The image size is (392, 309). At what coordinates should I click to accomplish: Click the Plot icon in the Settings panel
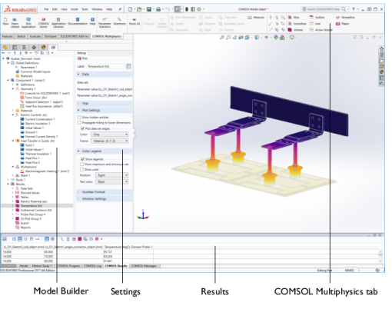(79, 58)
